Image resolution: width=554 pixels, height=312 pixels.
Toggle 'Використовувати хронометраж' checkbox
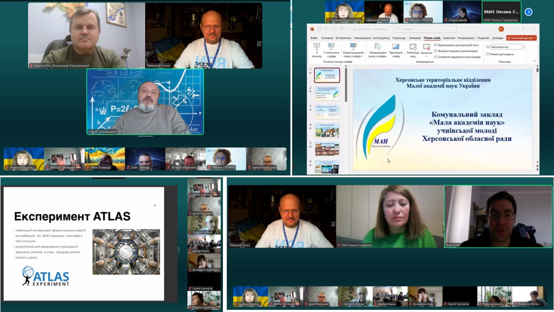(436, 51)
